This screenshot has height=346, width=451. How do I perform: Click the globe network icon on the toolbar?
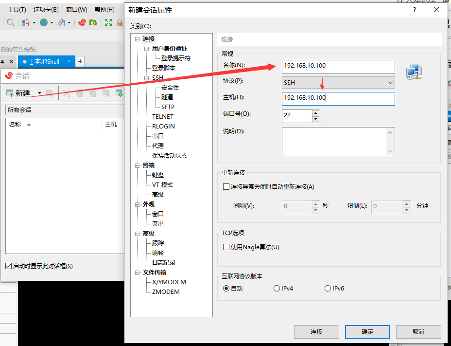coord(44,22)
